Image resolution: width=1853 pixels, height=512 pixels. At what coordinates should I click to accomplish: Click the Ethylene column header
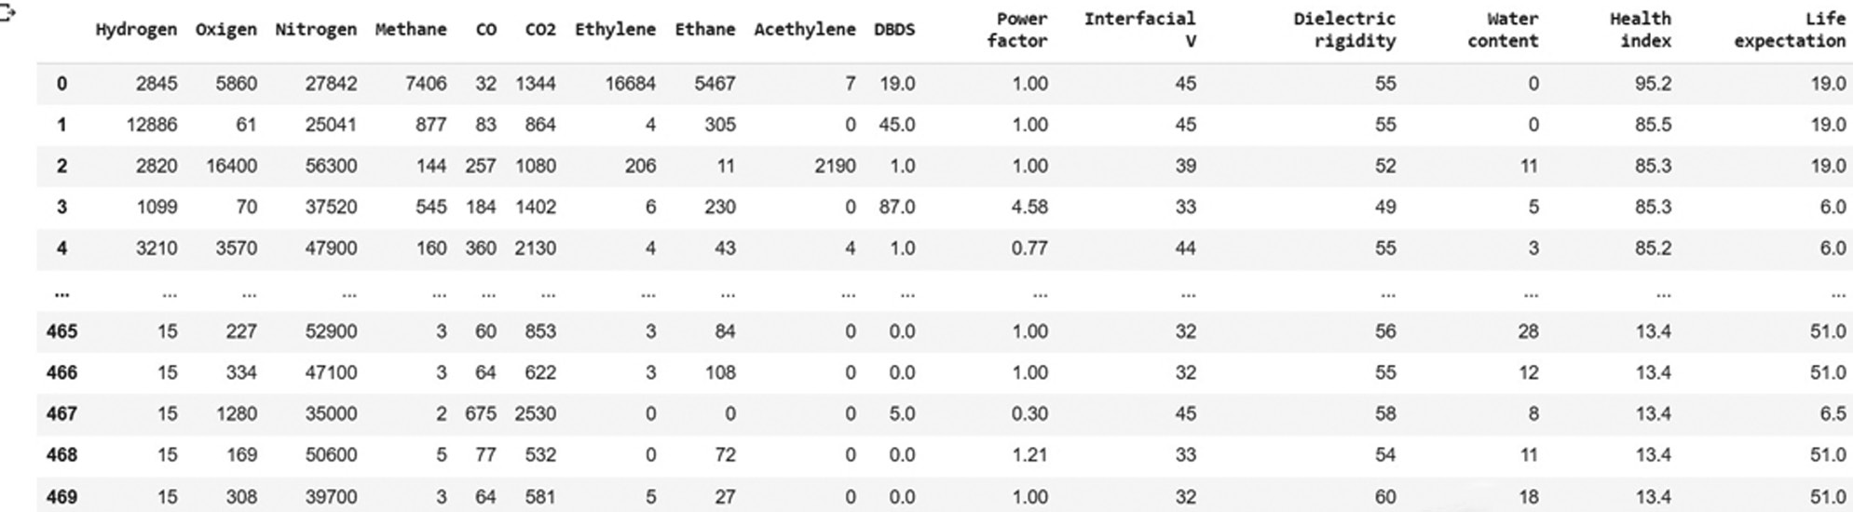[x=615, y=30]
